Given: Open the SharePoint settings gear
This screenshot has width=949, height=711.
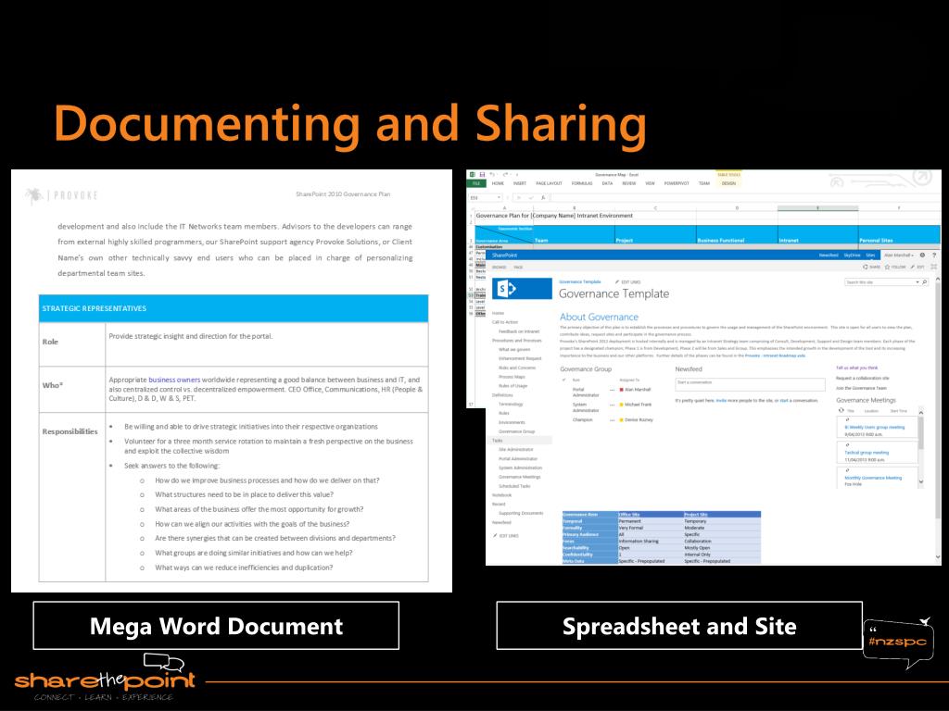Looking at the screenshot, I should tap(922, 256).
